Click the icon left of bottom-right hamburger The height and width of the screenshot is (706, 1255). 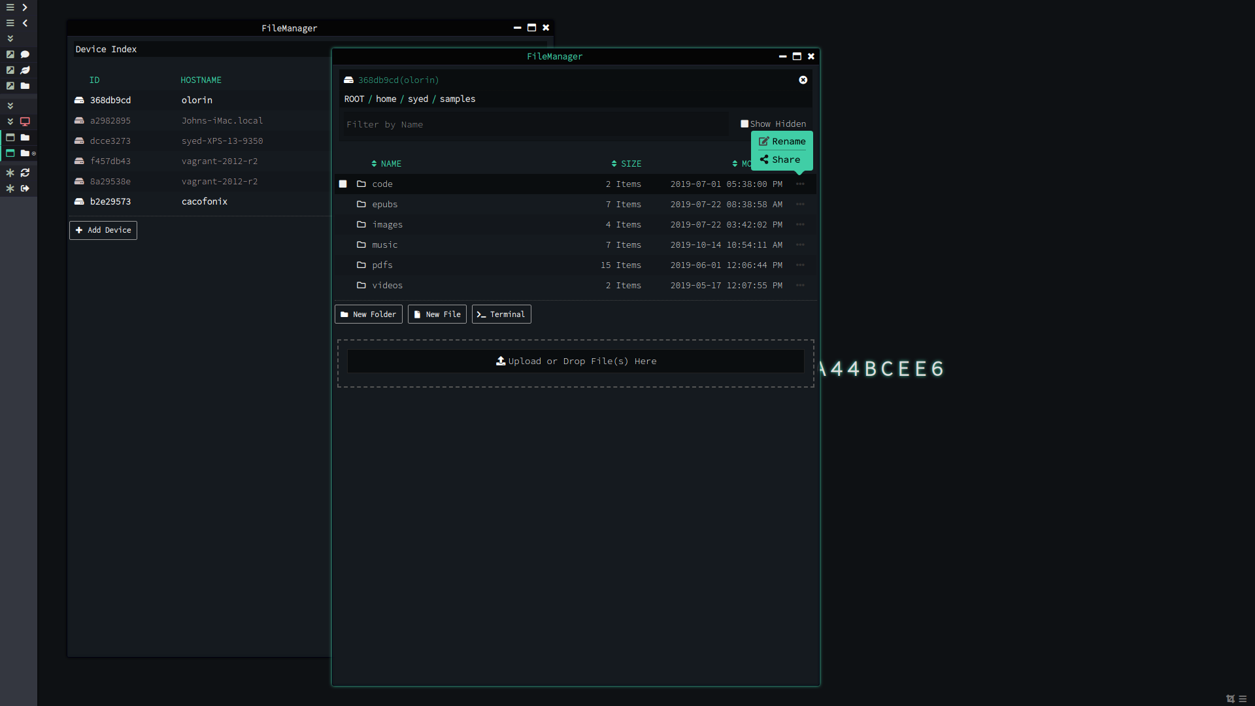[x=1230, y=699]
